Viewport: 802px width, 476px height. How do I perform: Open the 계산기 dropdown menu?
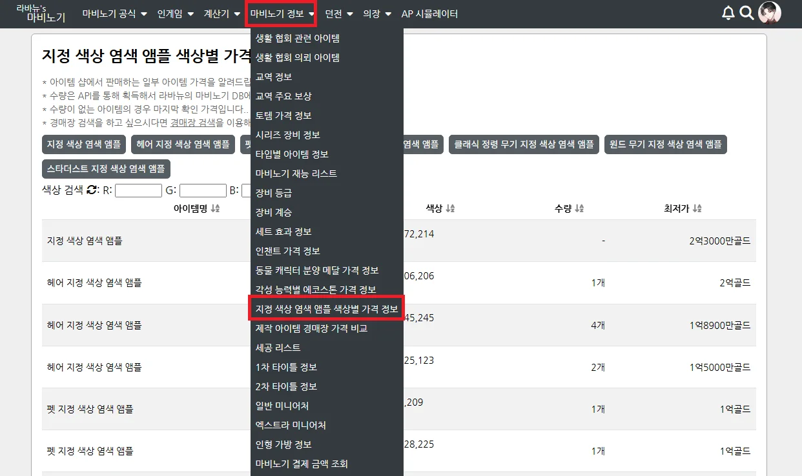221,14
